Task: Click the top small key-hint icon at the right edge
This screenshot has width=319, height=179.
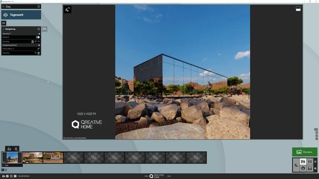Action: [316, 129]
